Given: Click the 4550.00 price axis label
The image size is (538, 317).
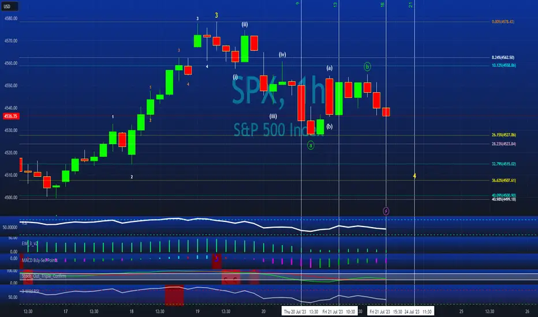Looking at the screenshot, I should 10,86.
